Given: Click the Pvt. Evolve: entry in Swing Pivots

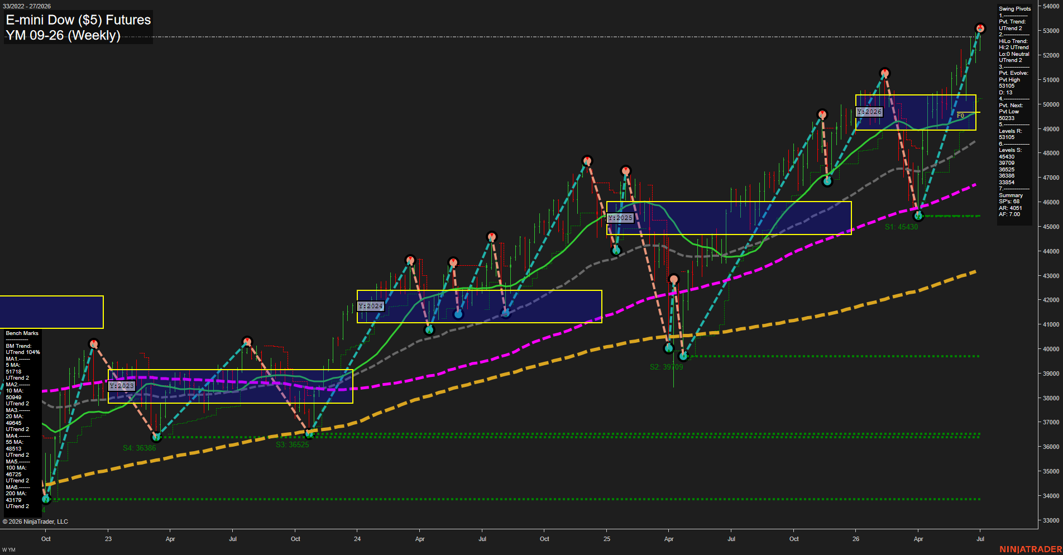Looking at the screenshot, I should click(1013, 73).
